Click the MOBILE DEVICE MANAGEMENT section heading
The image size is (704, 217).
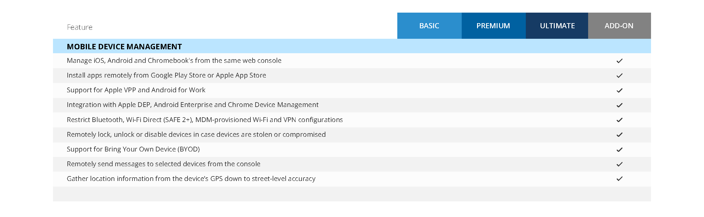pos(124,47)
